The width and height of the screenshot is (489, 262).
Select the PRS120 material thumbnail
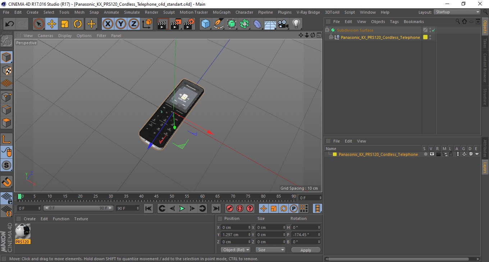[x=23, y=231]
